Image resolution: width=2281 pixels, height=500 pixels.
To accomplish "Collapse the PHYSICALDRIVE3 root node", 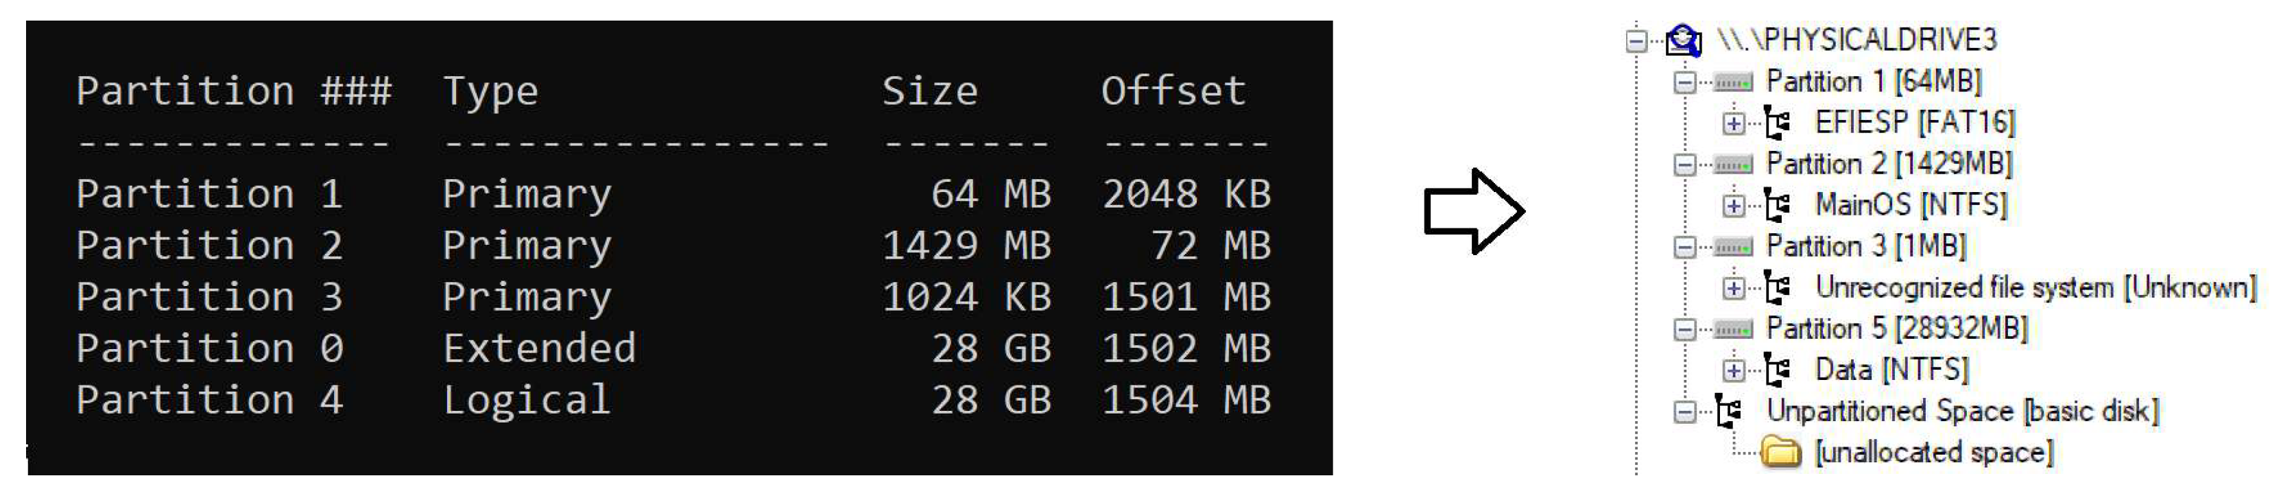I will coord(1636,40).
